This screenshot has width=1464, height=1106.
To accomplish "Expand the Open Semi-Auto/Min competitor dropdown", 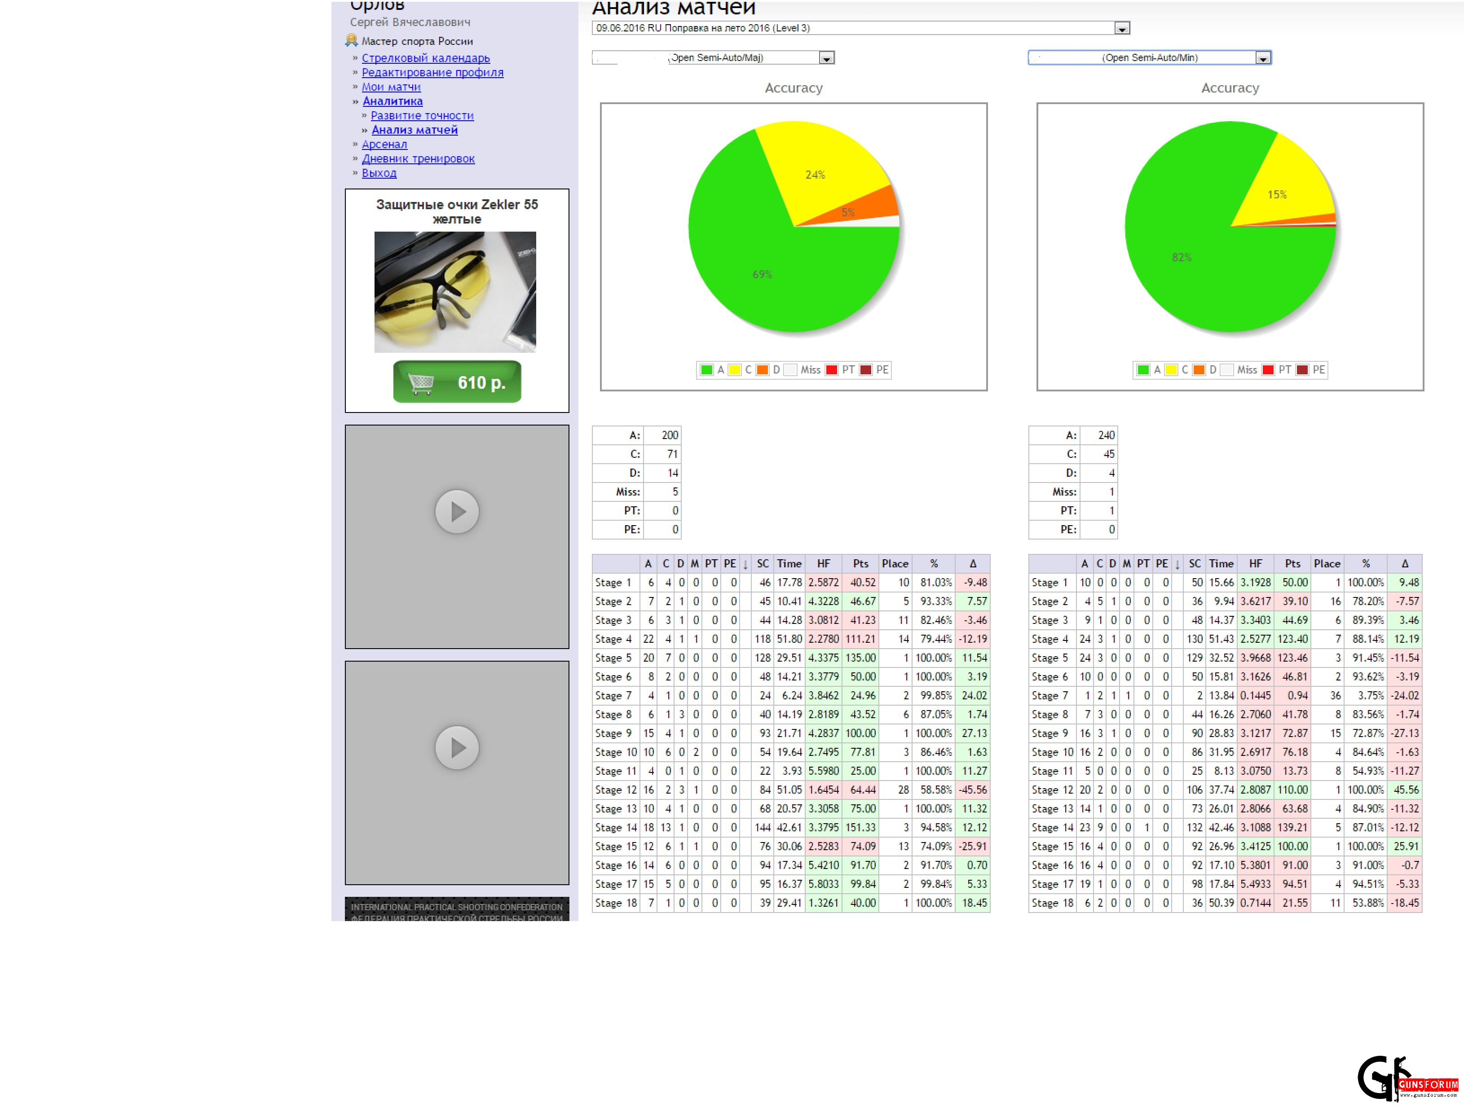I will (x=1262, y=58).
